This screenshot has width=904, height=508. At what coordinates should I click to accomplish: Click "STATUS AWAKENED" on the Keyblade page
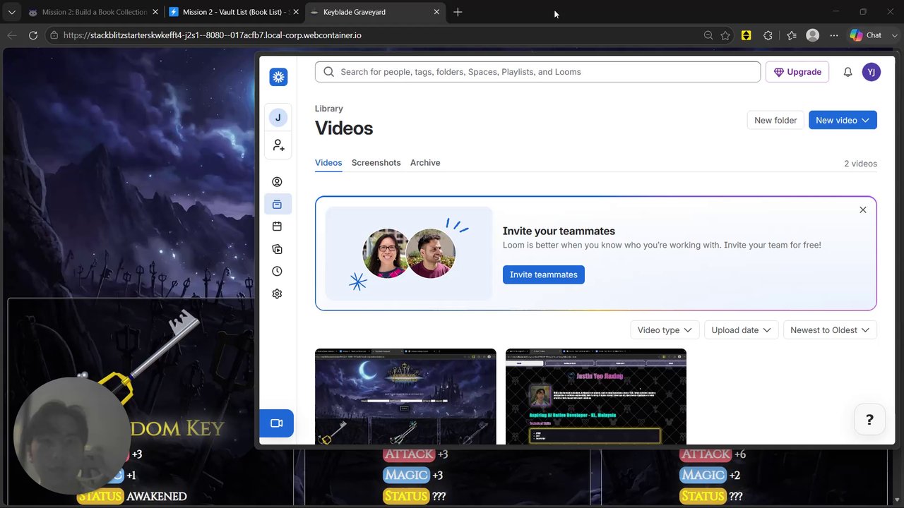click(132, 497)
